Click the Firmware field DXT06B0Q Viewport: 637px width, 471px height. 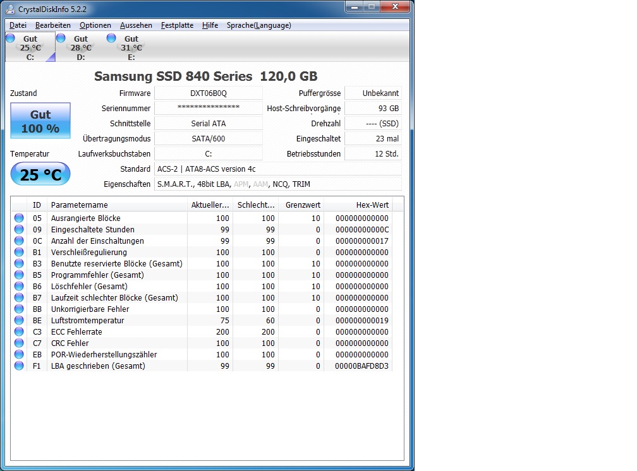pos(209,93)
